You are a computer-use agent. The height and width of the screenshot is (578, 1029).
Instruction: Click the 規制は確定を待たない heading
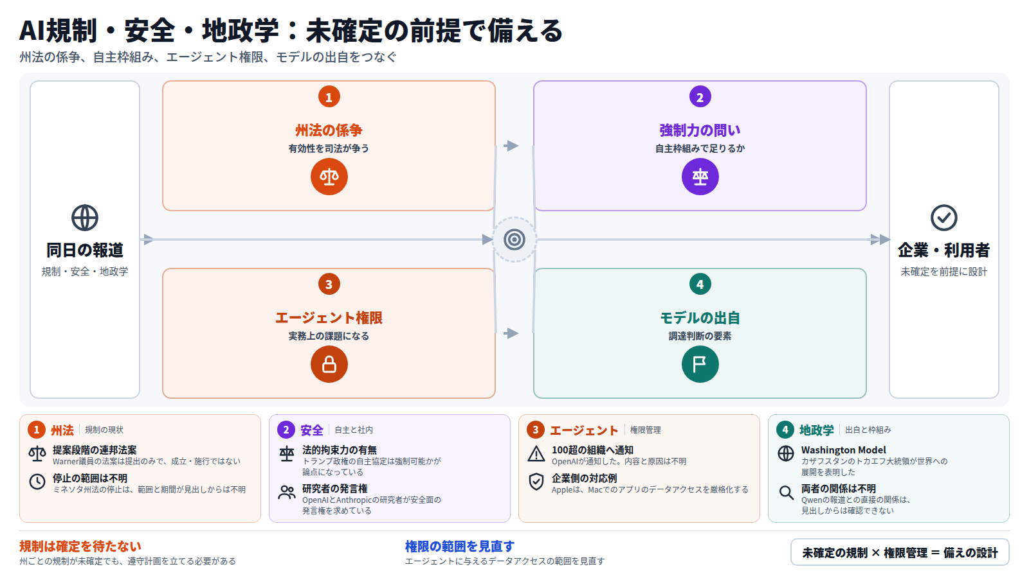tap(80, 547)
